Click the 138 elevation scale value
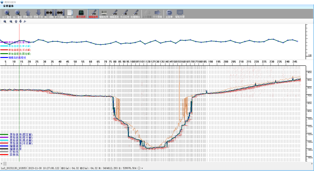The width and height of the screenshot is (314, 171). 310,55
